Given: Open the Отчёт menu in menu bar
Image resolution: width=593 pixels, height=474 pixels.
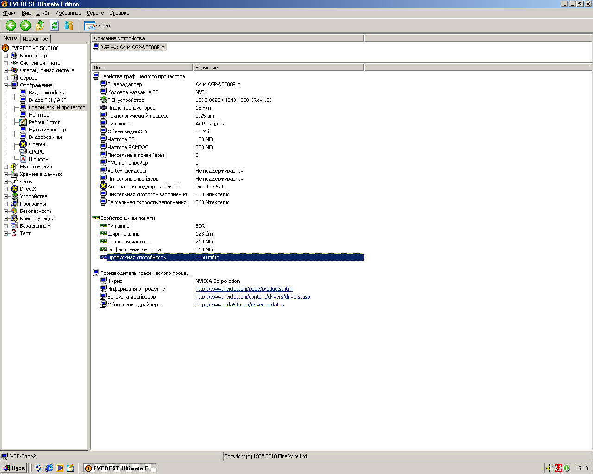Looking at the screenshot, I should click(43, 13).
